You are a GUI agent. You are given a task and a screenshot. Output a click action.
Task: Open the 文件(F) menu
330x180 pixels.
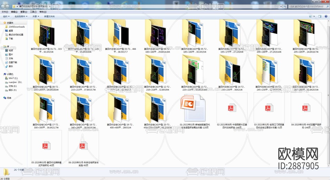coord(5,12)
